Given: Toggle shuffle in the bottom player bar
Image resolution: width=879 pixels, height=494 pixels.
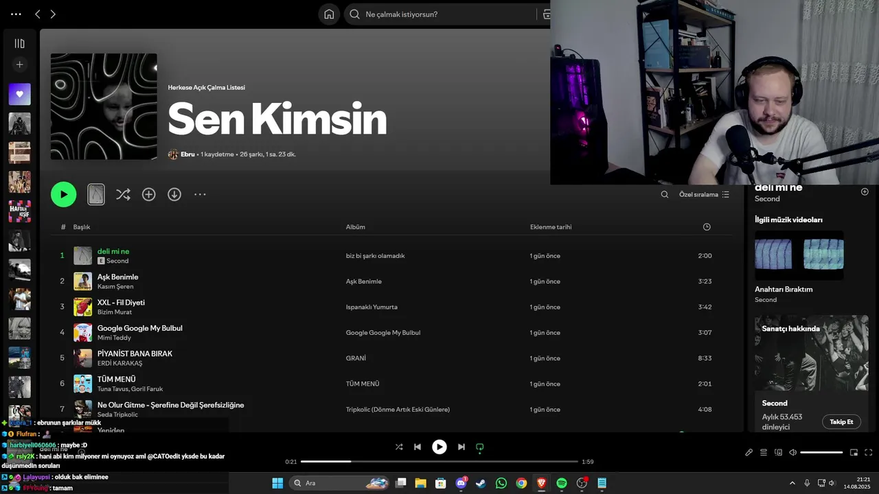Looking at the screenshot, I should coord(399,447).
